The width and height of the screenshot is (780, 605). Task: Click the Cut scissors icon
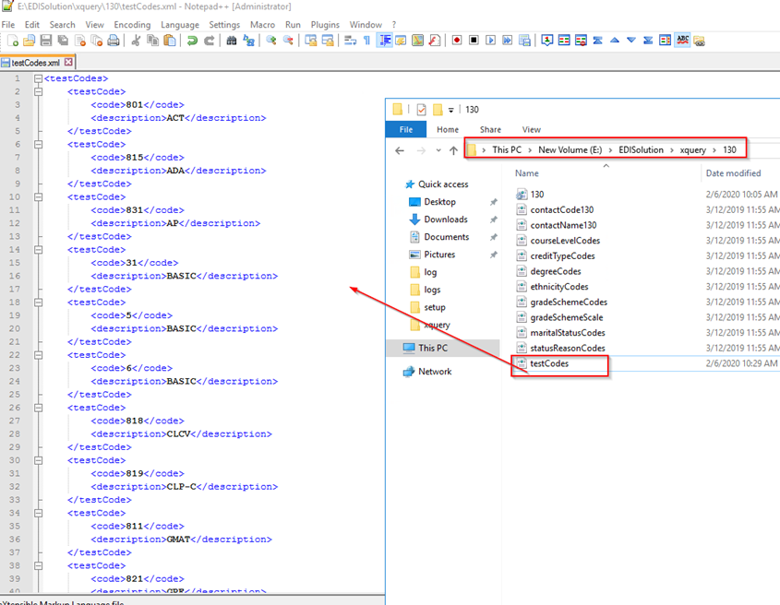tap(136, 41)
